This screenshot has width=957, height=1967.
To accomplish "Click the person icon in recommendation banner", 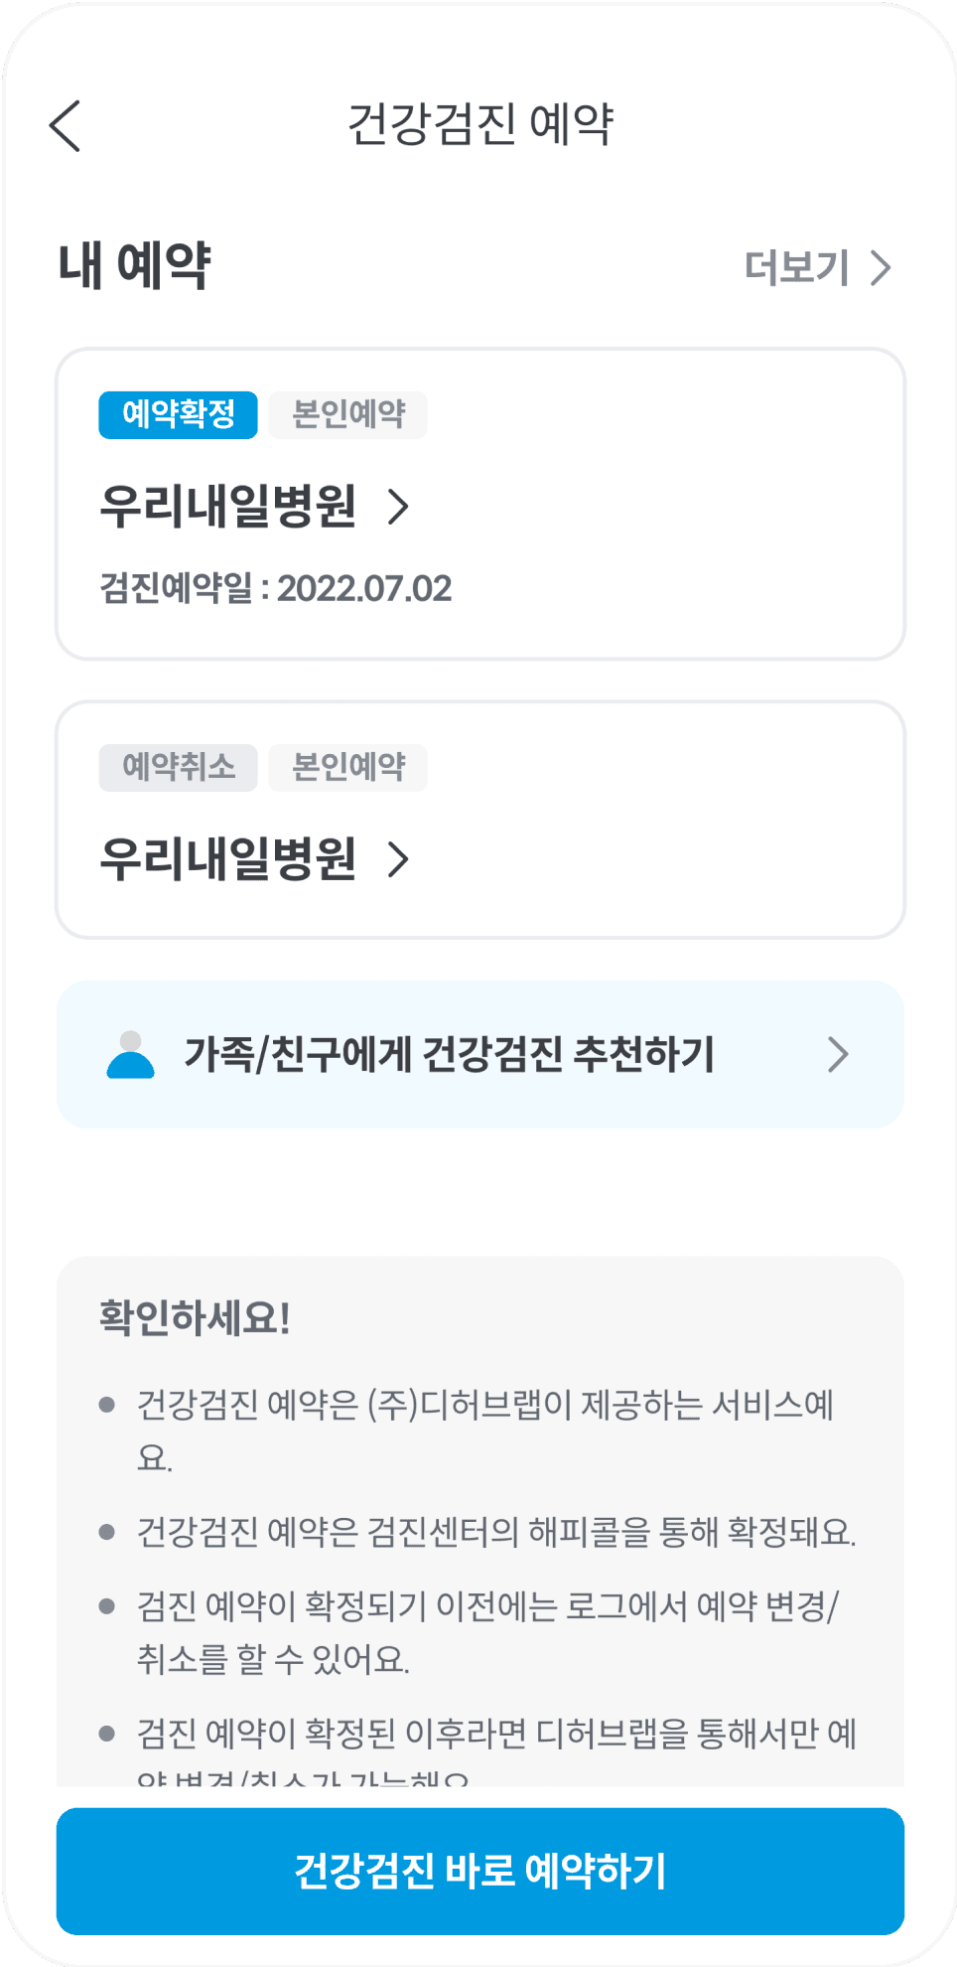I will 130,1055.
